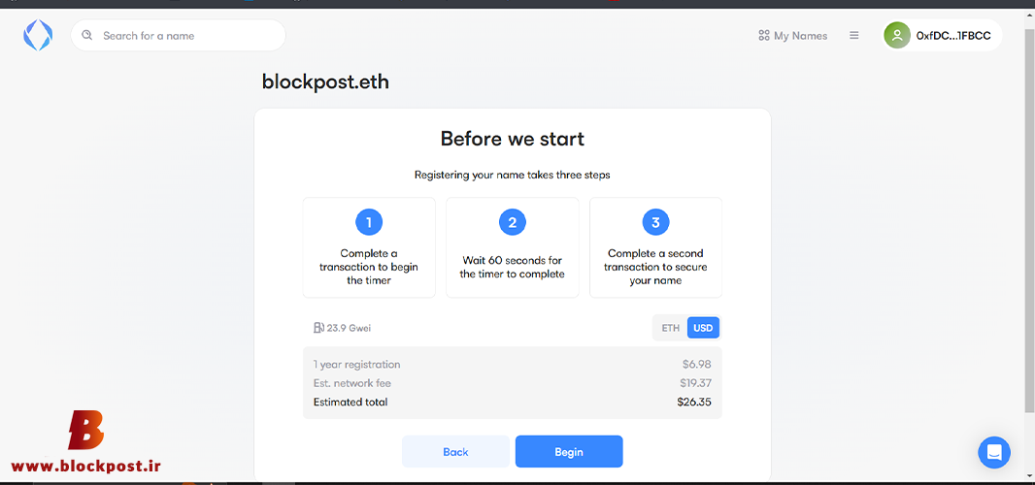Click the red Blockpost B logo

pos(85,430)
